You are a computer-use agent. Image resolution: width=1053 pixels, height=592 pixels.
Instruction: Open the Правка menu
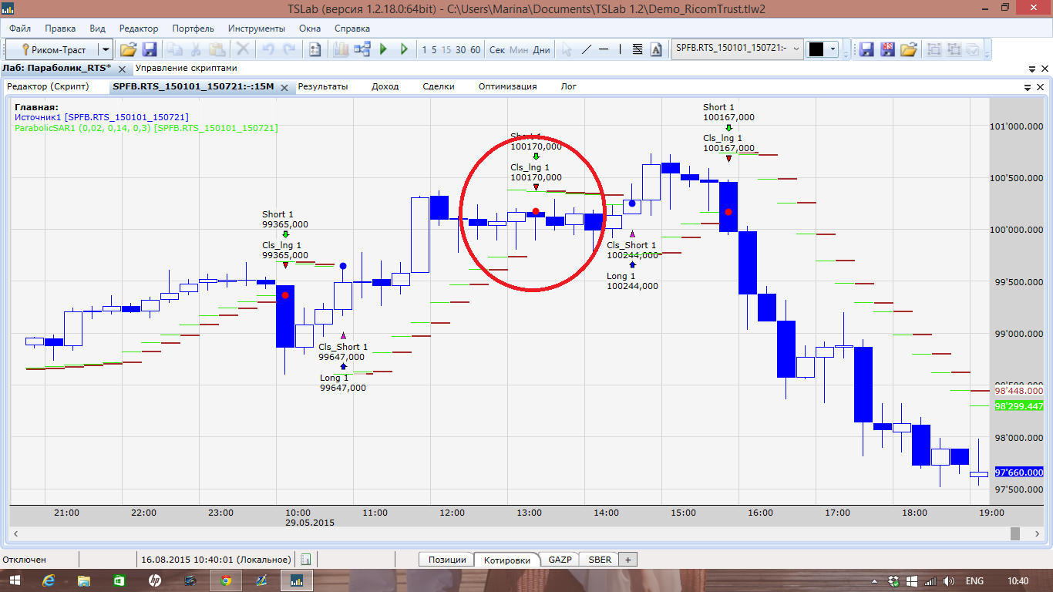tap(60, 29)
